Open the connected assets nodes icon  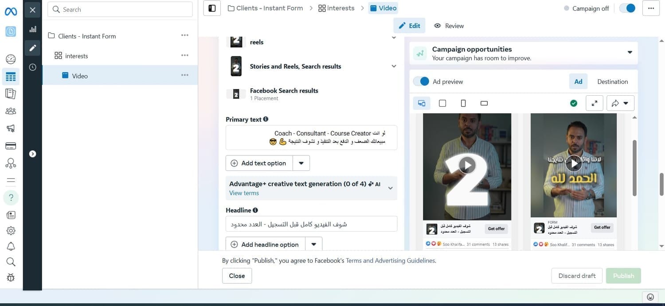click(11, 163)
